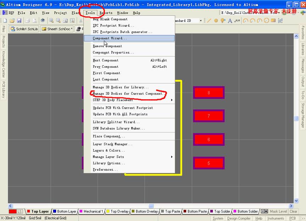The height and width of the screenshot is (221, 306).
Task: Click the Open folder toolbar icon
Action: coord(12,21)
